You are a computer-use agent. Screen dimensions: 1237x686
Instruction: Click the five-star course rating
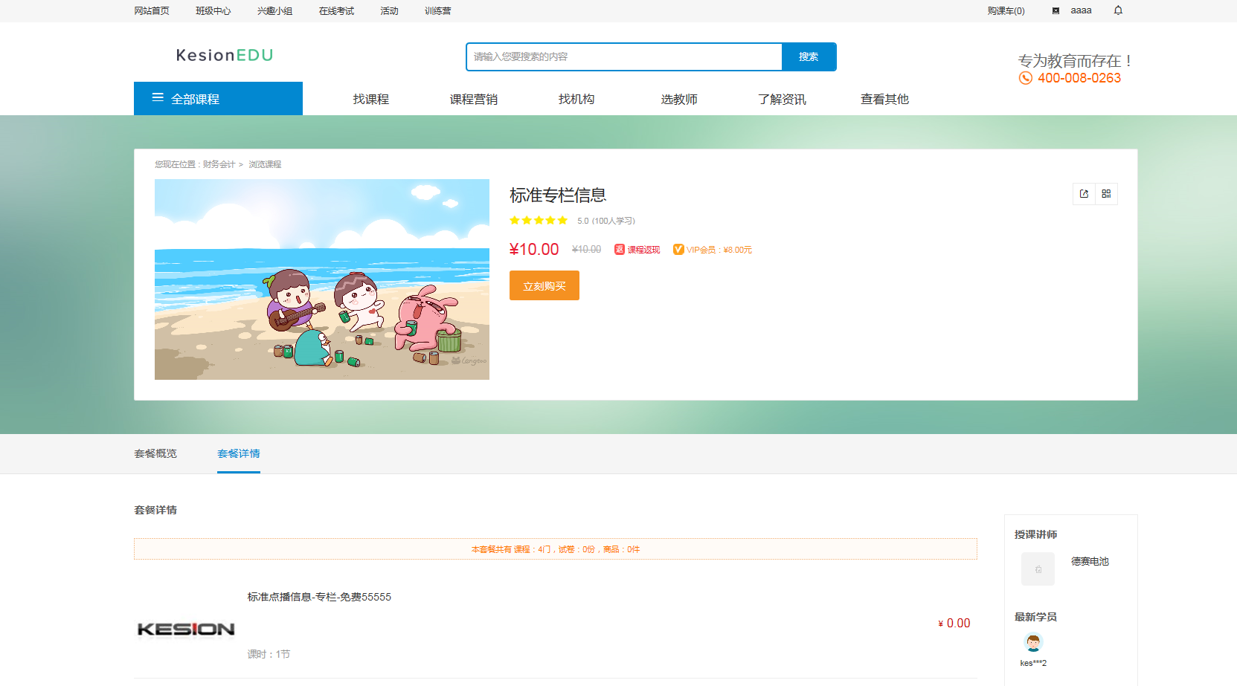click(539, 221)
